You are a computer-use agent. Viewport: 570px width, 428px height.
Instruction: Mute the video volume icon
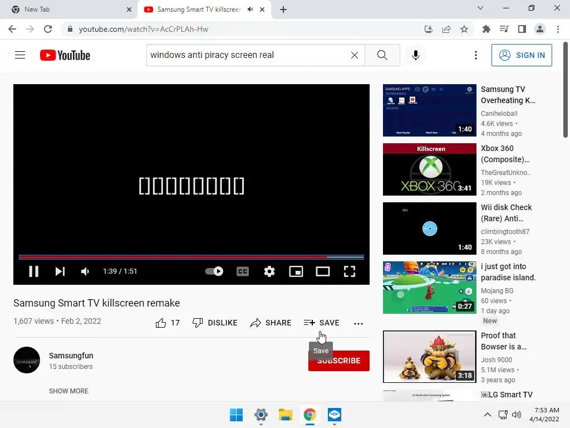85,271
